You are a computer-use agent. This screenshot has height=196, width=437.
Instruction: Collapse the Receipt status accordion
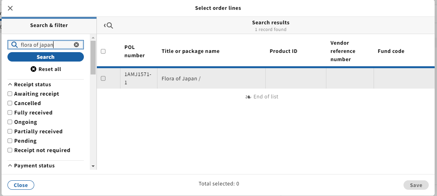[30, 84]
